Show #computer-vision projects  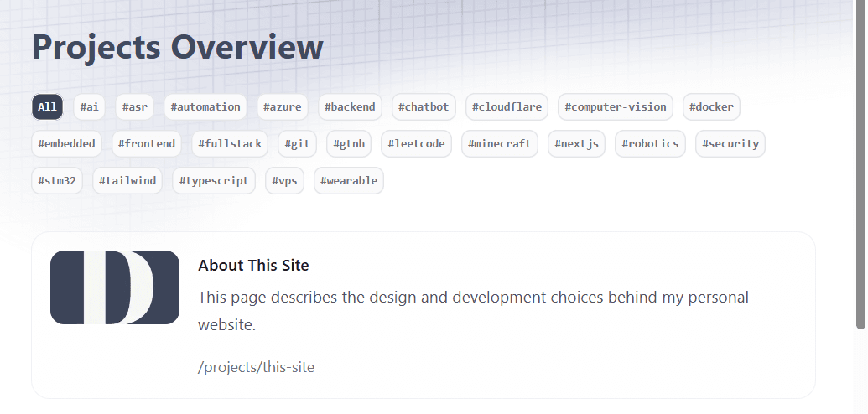(616, 106)
